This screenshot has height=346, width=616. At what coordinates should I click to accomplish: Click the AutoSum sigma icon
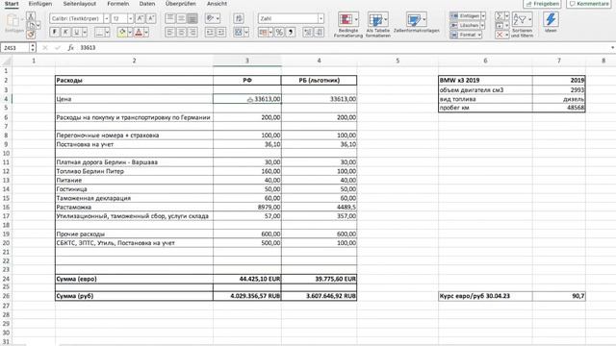(x=499, y=16)
